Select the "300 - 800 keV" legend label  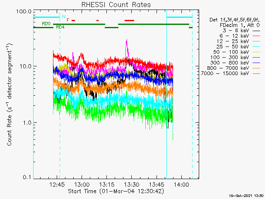(x=230, y=63)
